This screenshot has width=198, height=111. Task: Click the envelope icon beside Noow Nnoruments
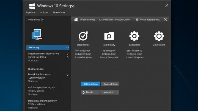(137, 20)
